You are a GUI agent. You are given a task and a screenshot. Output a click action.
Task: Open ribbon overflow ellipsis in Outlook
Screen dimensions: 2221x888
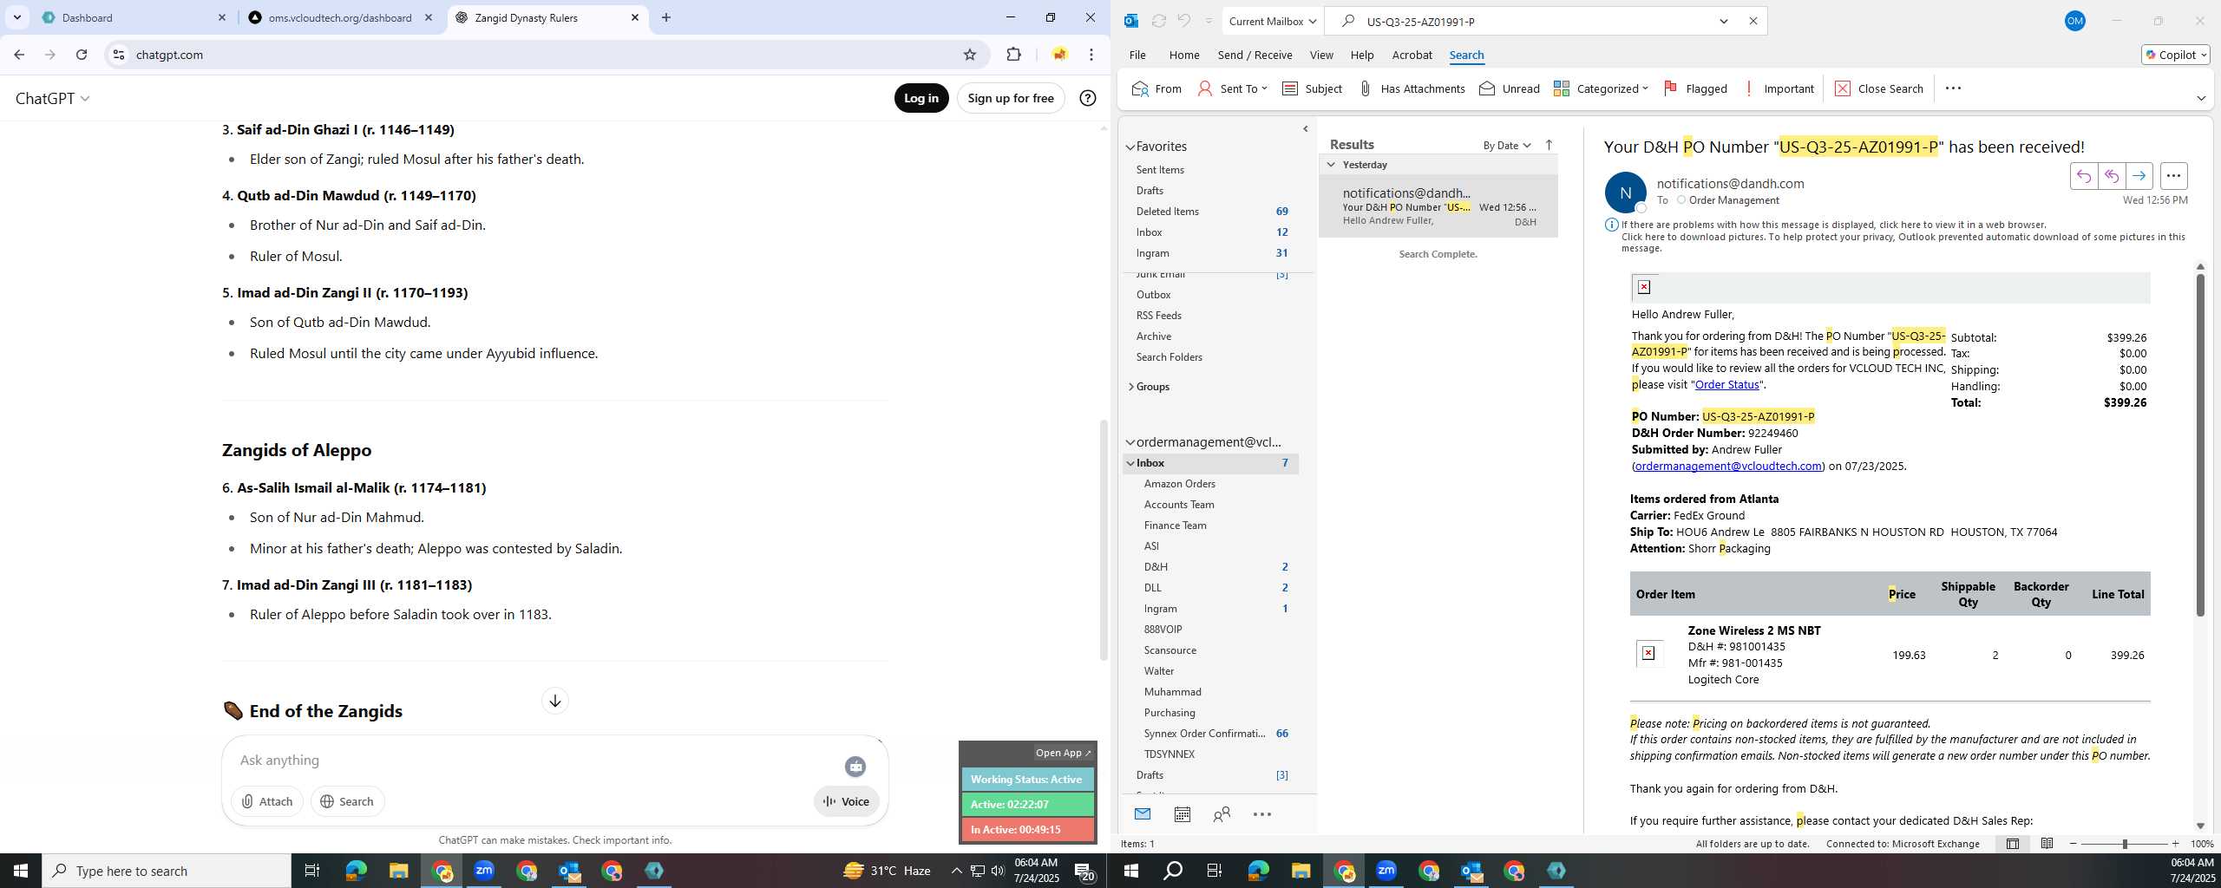tap(1953, 88)
